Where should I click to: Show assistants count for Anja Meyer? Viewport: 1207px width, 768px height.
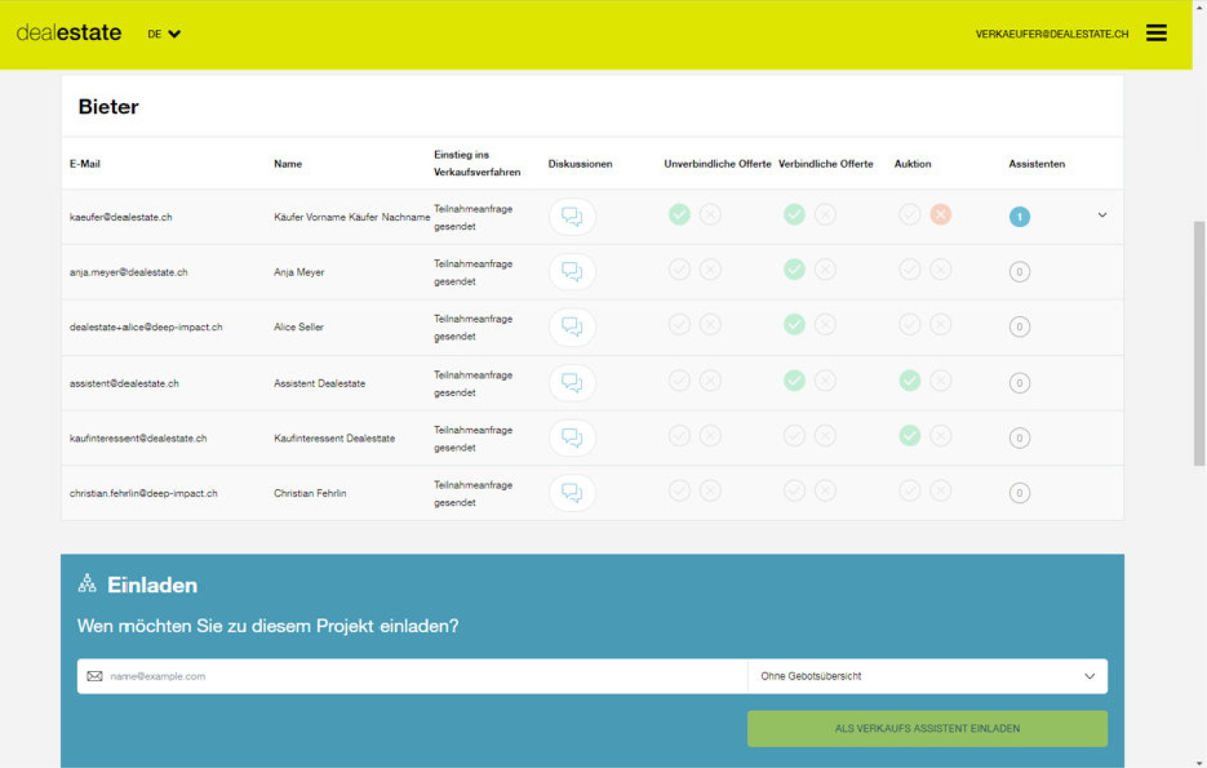point(1019,272)
